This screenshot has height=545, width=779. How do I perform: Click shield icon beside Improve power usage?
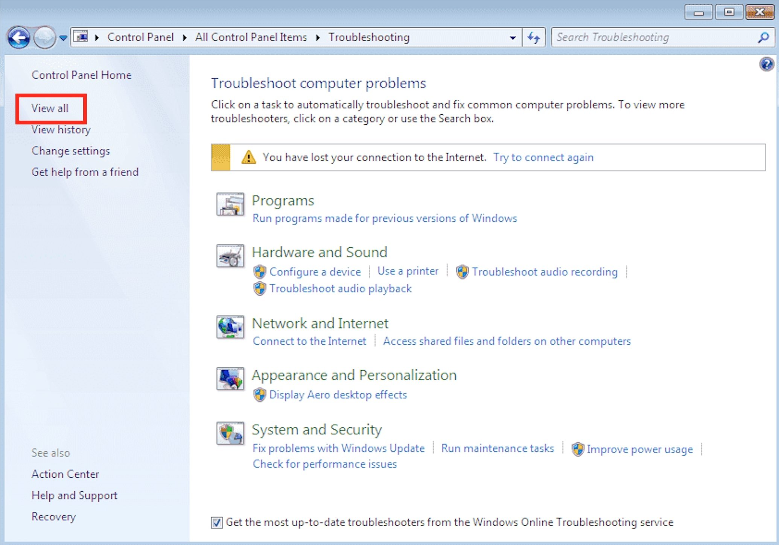(578, 449)
